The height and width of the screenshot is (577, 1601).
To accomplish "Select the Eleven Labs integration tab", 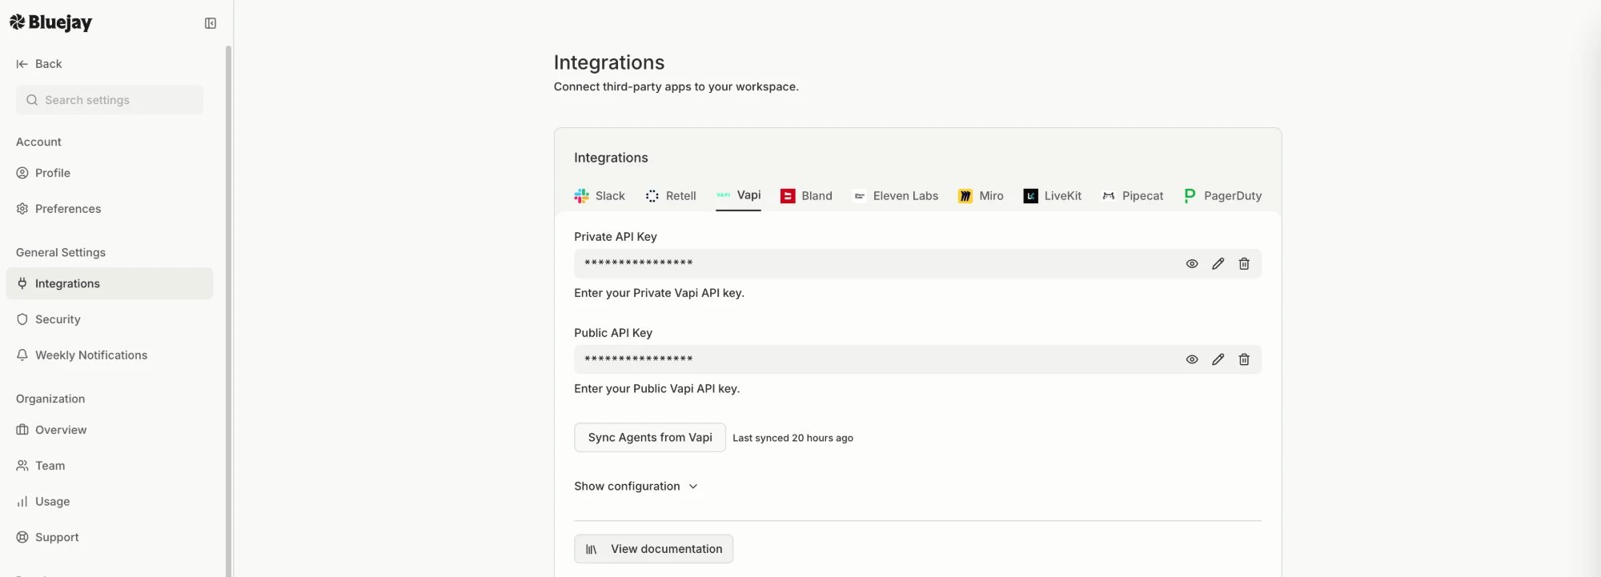I will pos(895,195).
